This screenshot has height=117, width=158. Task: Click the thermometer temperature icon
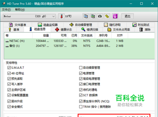point(61,16)
